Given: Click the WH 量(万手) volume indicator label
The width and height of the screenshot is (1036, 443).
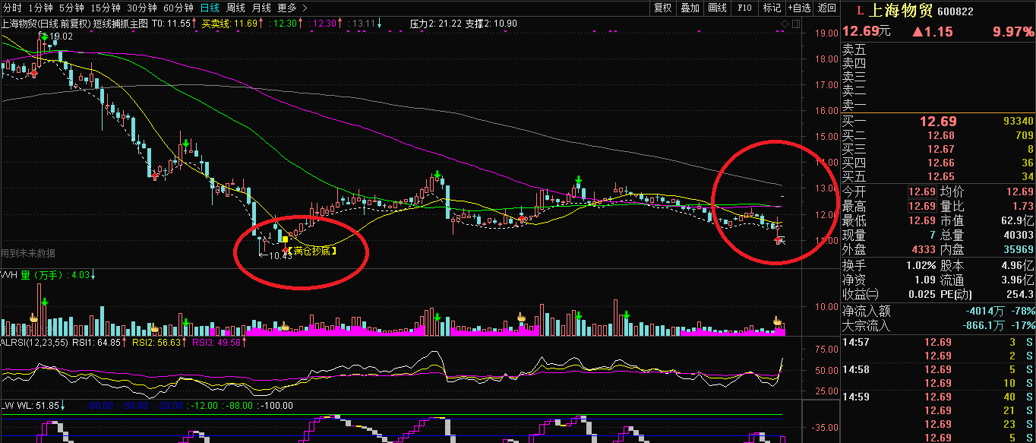Looking at the screenshot, I should pyautogui.click(x=33, y=274).
